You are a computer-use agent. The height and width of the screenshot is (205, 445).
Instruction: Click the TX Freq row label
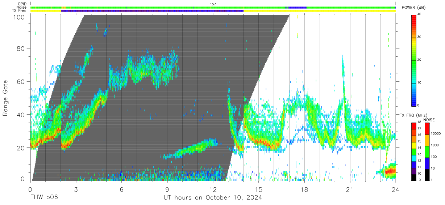pyautogui.click(x=19, y=11)
